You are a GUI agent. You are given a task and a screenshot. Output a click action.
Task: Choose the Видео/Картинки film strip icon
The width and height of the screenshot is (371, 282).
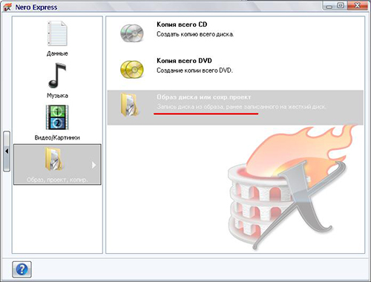coord(57,117)
